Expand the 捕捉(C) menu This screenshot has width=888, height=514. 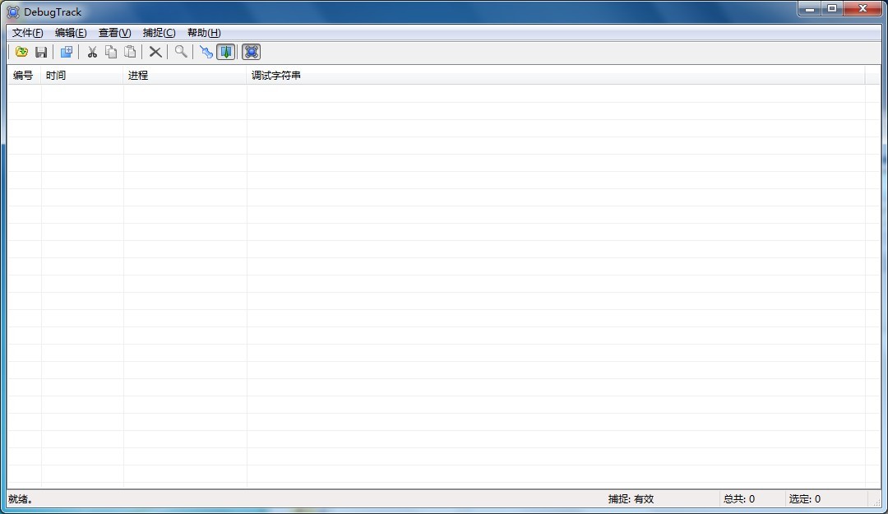coord(159,33)
